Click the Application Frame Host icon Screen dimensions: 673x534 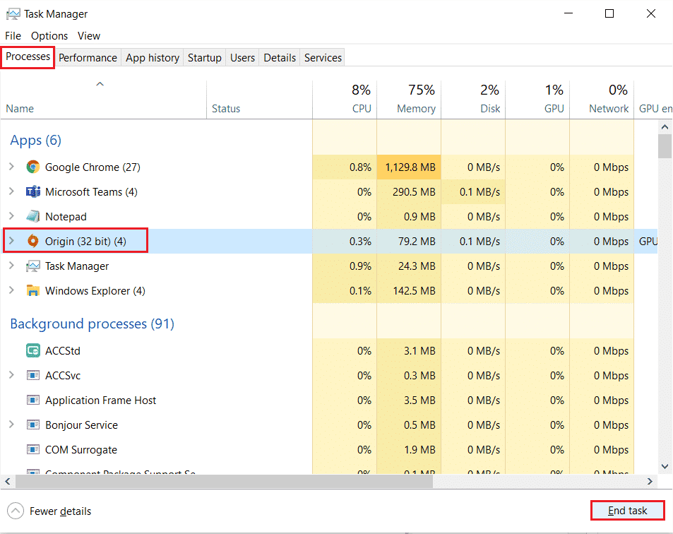click(x=32, y=400)
